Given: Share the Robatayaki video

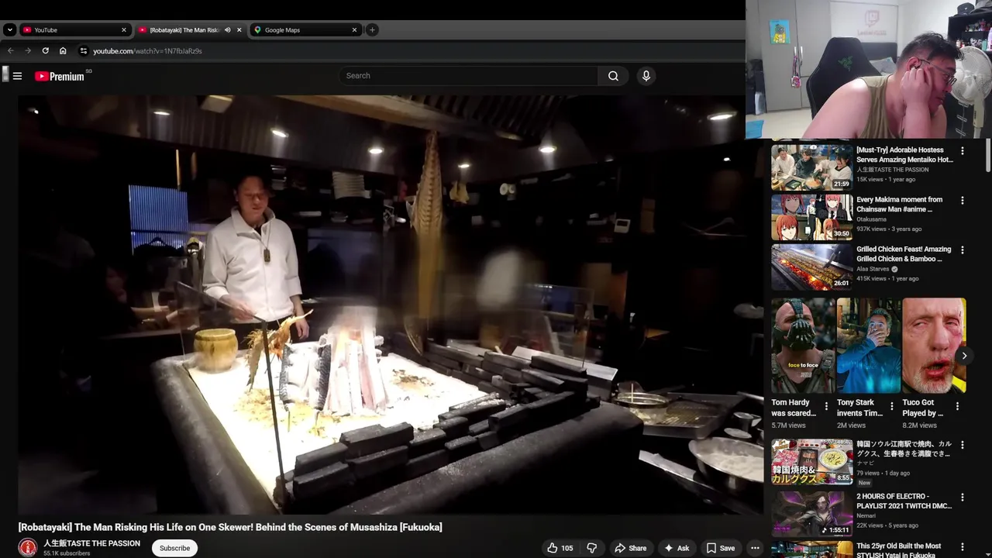Looking at the screenshot, I should click(x=630, y=548).
